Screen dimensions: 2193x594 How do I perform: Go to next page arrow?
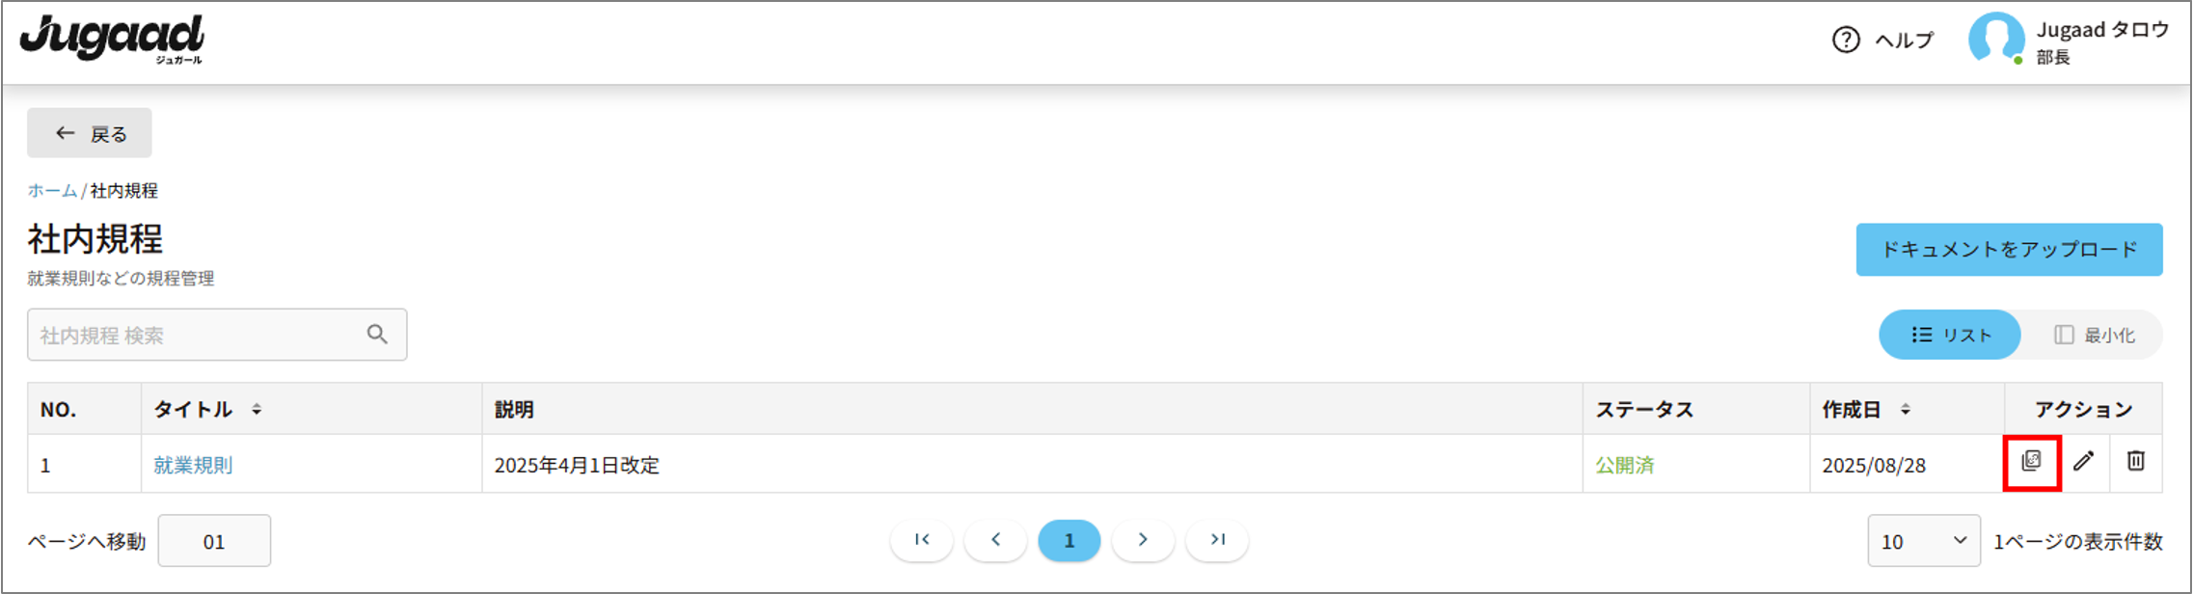(x=1143, y=540)
